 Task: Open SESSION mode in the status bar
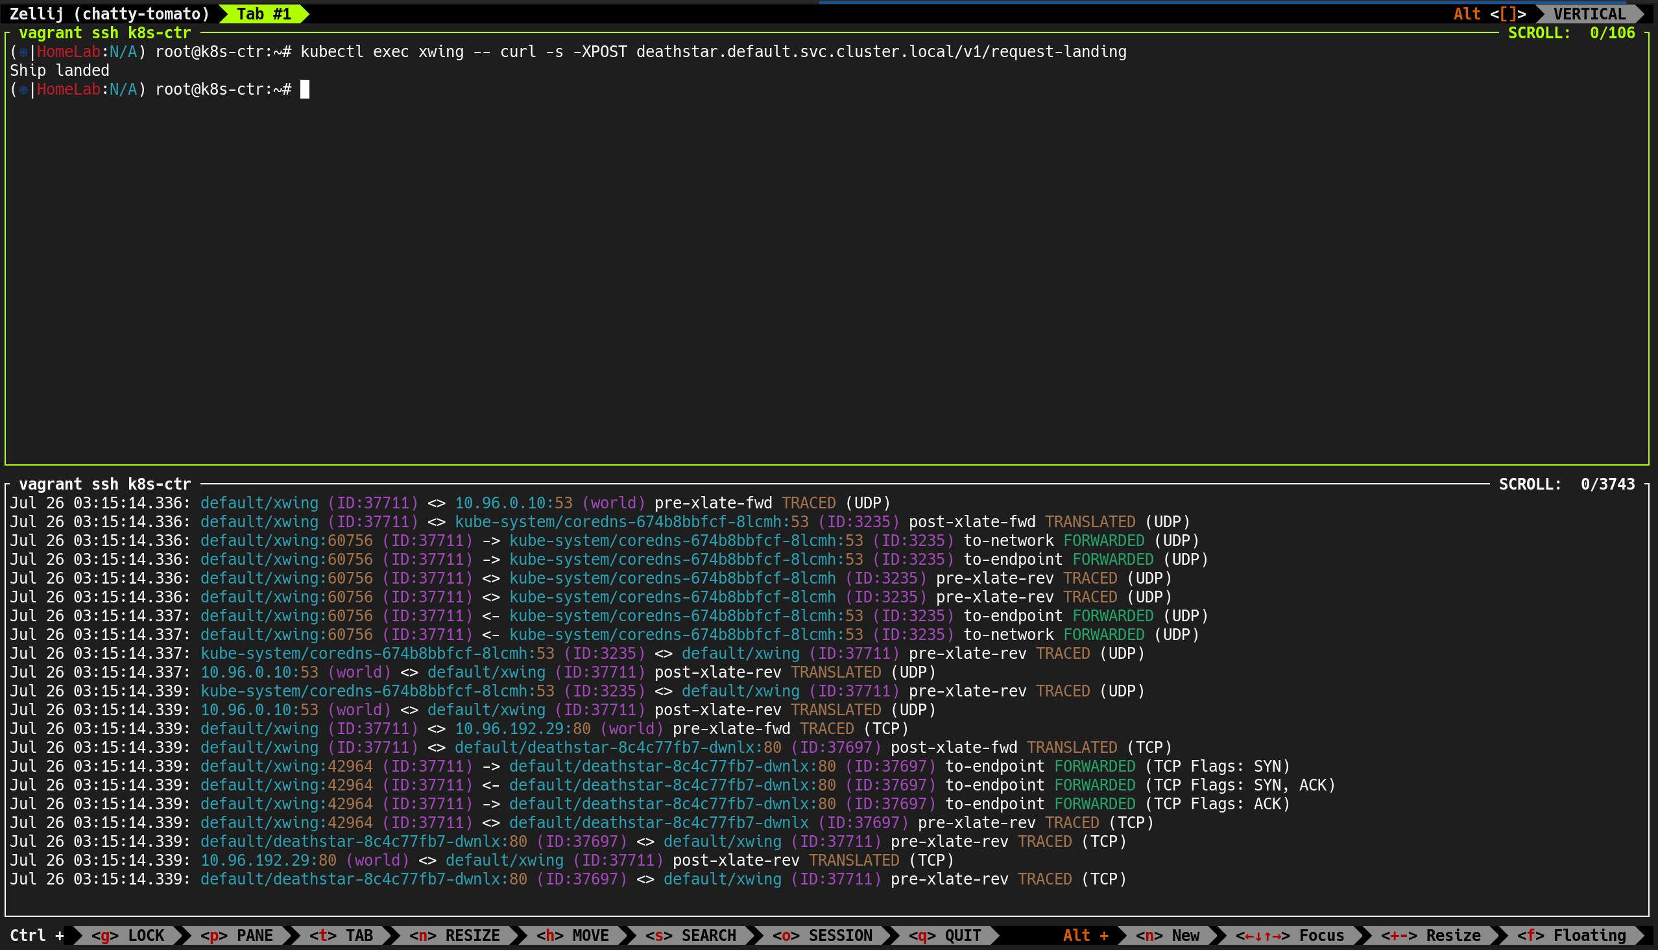click(822, 935)
